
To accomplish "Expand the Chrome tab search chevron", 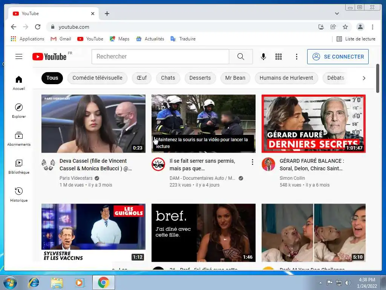I will [337, 14].
